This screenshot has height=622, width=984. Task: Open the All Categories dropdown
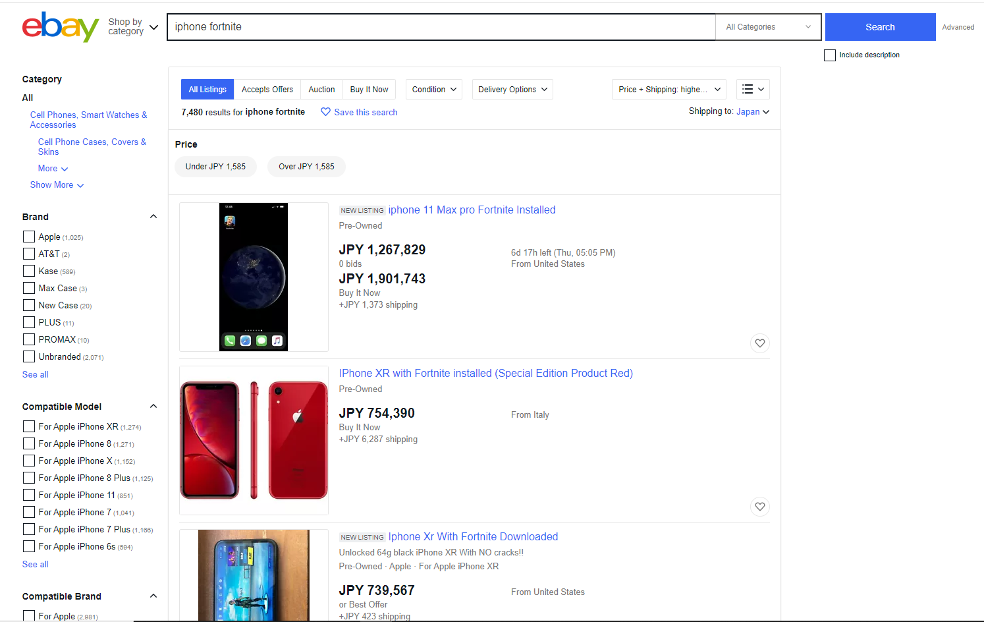tap(768, 27)
